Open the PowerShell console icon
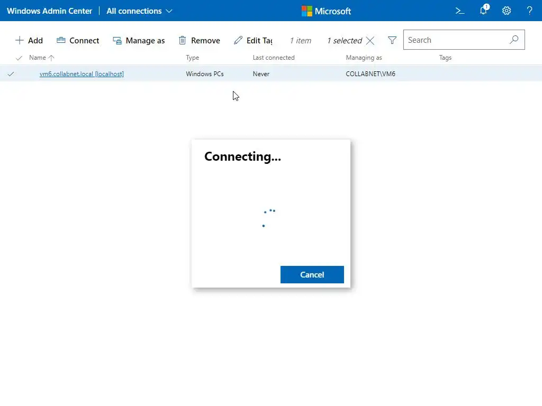Image resolution: width=542 pixels, height=406 pixels. [x=460, y=11]
